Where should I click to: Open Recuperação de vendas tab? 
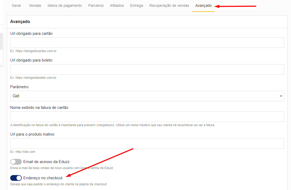click(x=169, y=5)
